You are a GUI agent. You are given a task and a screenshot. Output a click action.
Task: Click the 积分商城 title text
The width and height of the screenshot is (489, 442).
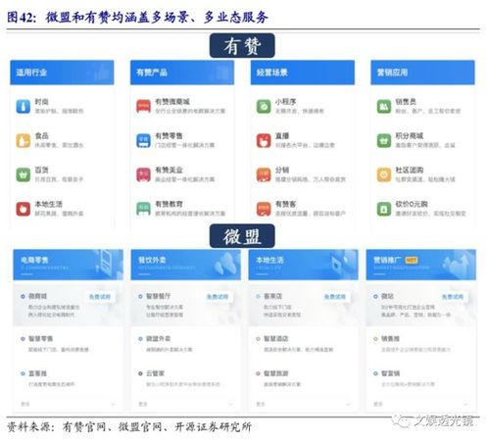[x=410, y=135]
